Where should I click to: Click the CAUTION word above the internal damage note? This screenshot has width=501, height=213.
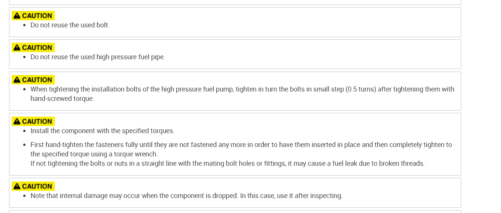pyautogui.click(x=37, y=186)
